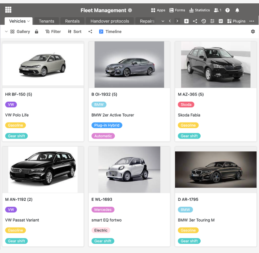Expand the Vehicles tab dropdown arrow
Screen dimensions: 259x253
coord(29,21)
